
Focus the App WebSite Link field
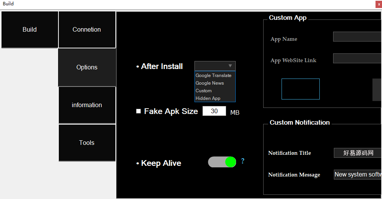(x=357, y=58)
